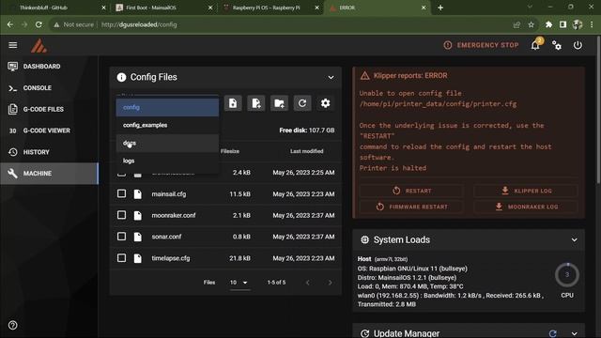The width and height of the screenshot is (601, 338).
Task: Check the moonraker.conf checkbox
Action: click(x=121, y=215)
